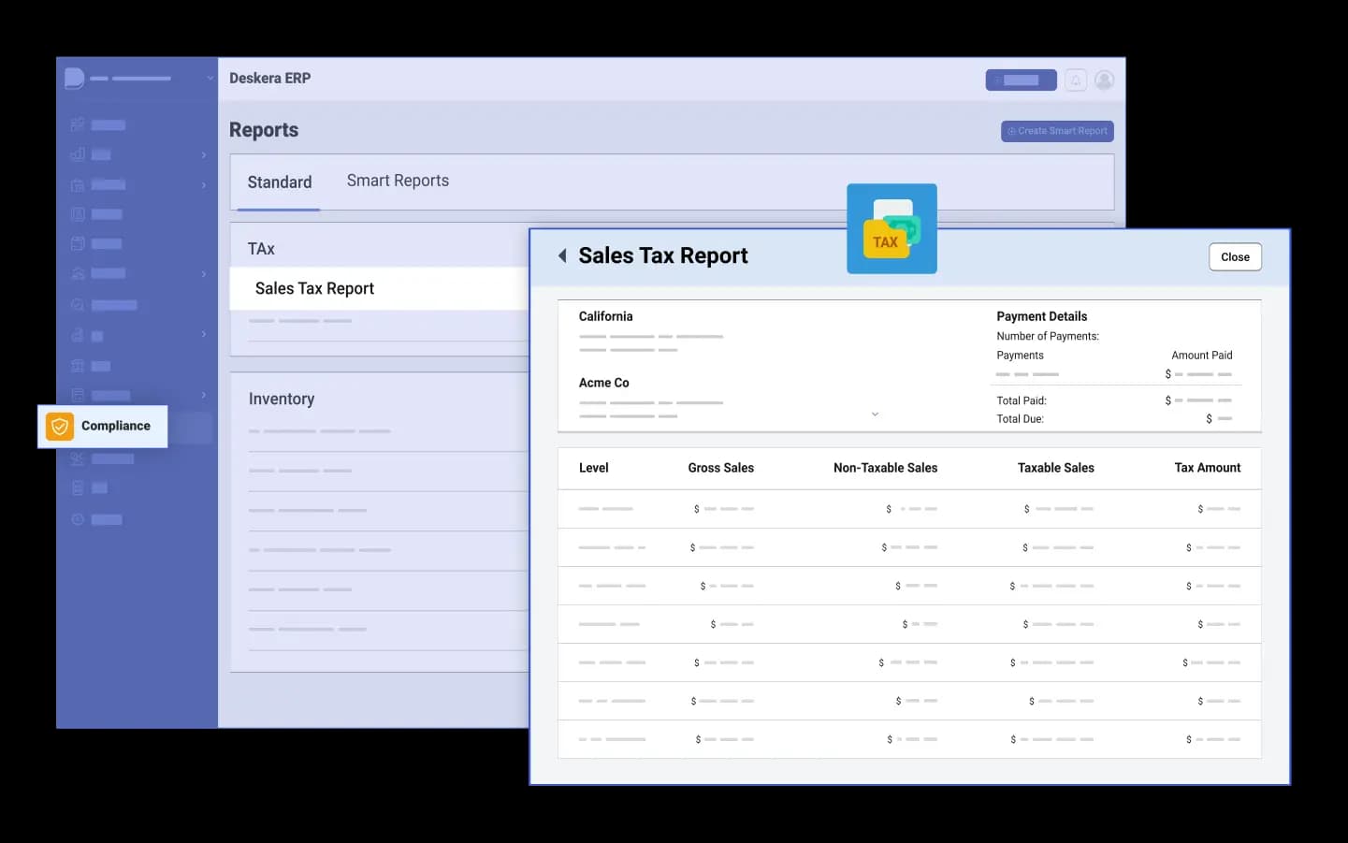Expand the third sidebar item's chevron
Image resolution: width=1348 pixels, height=843 pixels.
(x=203, y=185)
